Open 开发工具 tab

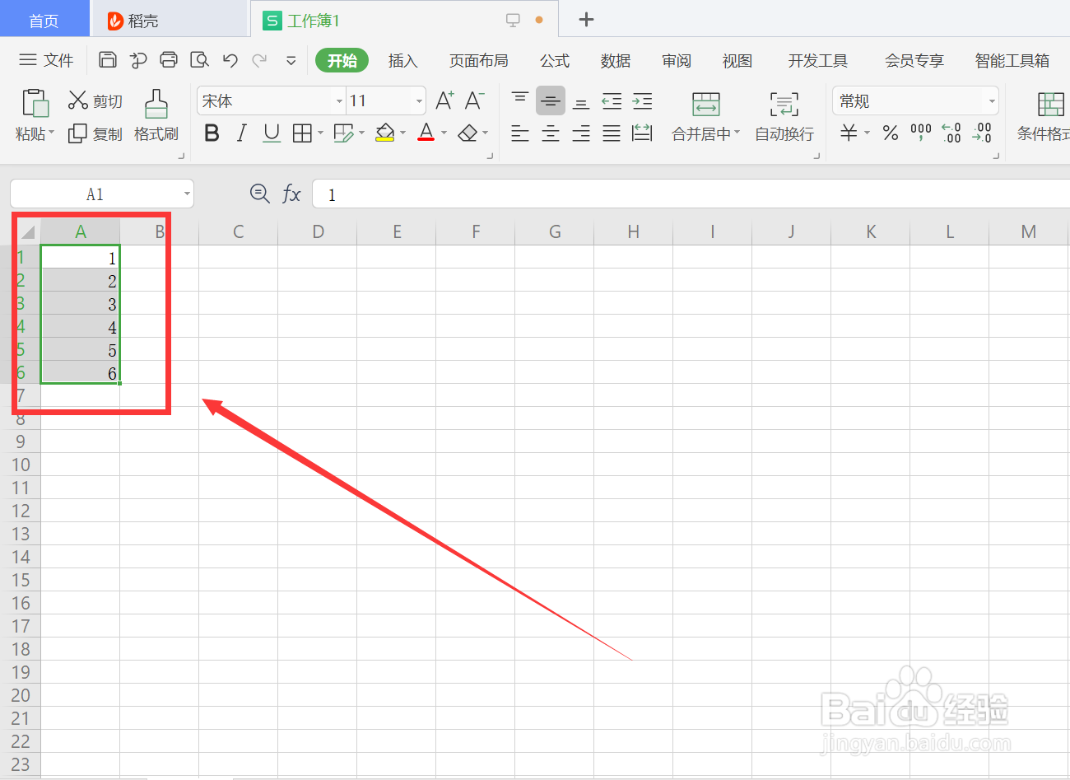click(x=817, y=60)
